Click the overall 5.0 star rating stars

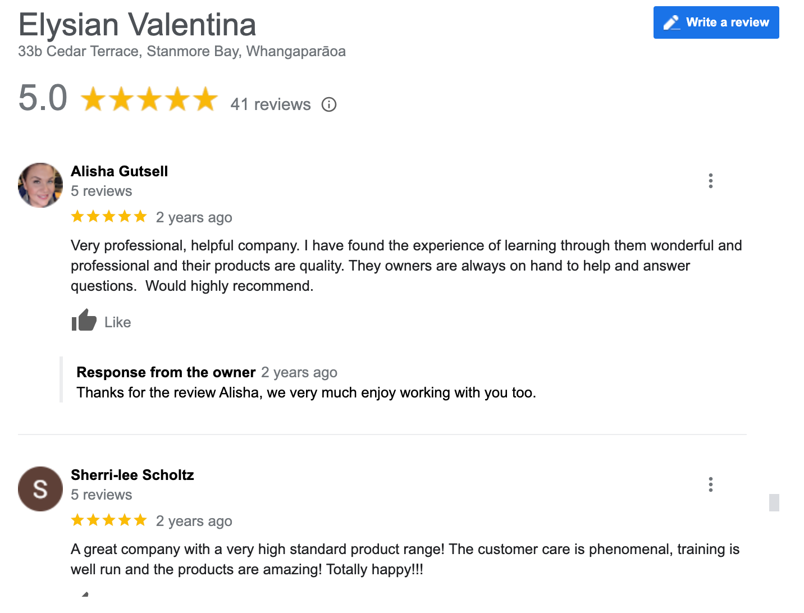(149, 99)
